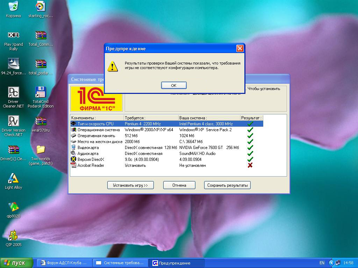
Task: Click the Требуется column header
Action: coord(151,118)
